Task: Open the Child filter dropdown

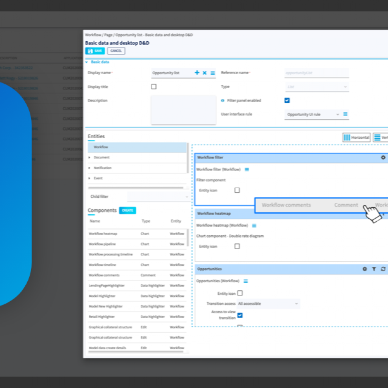Action: (x=158, y=197)
